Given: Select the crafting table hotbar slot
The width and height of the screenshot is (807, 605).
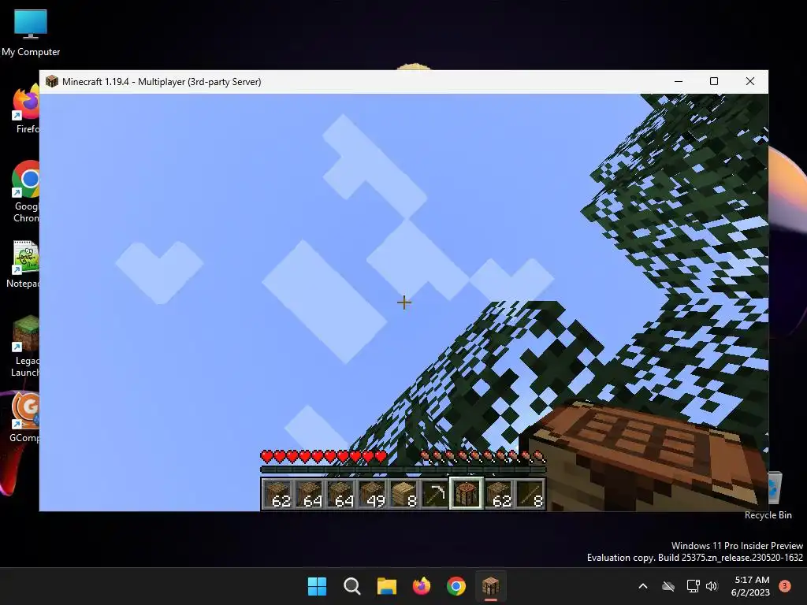Looking at the screenshot, I should (x=467, y=493).
